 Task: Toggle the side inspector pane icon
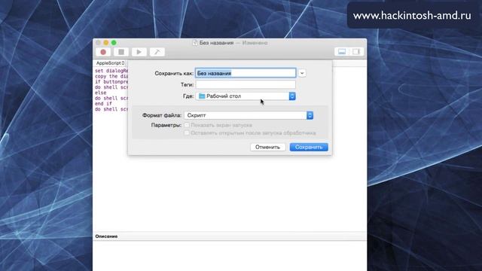[356, 52]
